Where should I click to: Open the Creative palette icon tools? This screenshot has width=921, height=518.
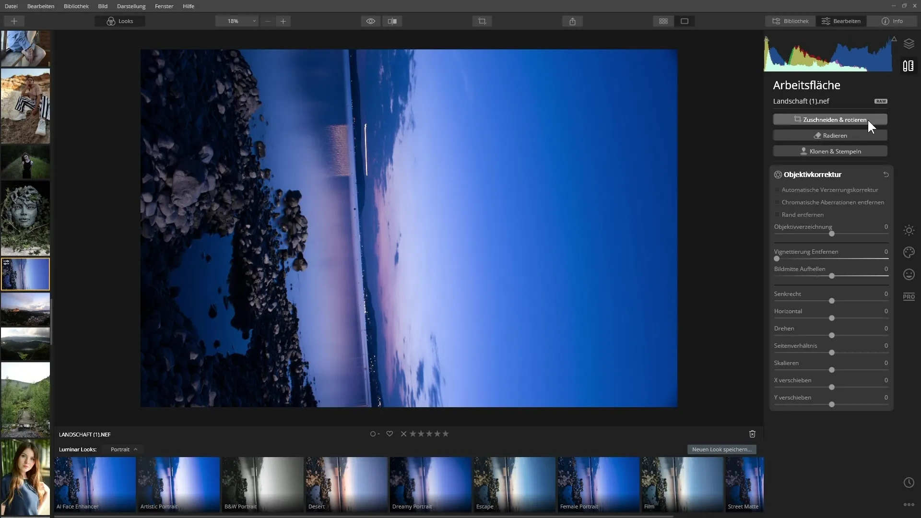909,252
